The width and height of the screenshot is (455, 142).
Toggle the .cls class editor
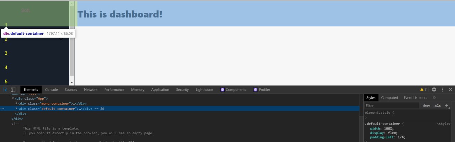click(437, 106)
